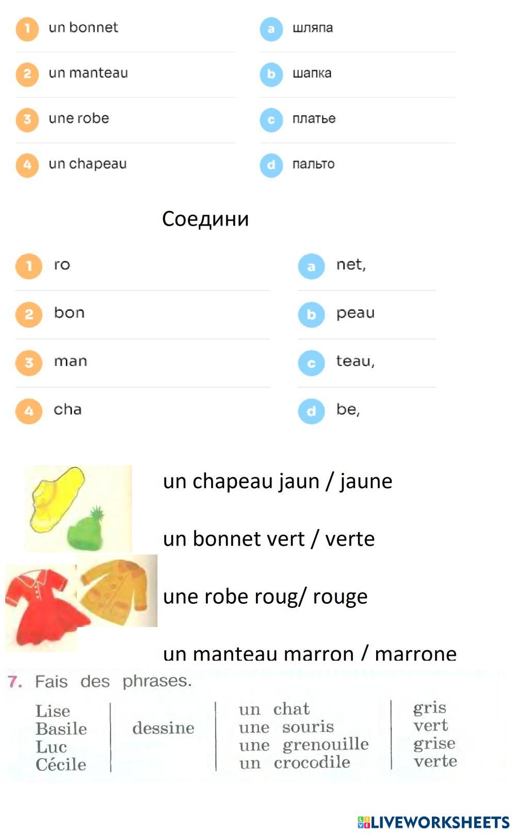Open the Liveworksheets logo link

tap(432, 822)
